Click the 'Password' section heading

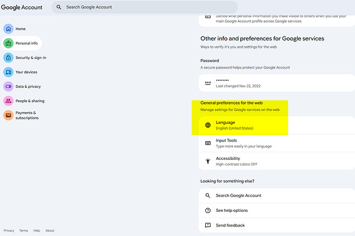point(209,61)
